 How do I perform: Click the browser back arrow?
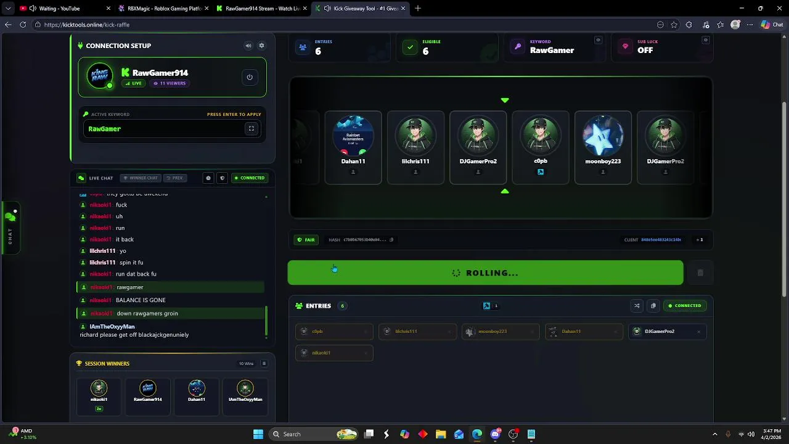(x=8, y=25)
